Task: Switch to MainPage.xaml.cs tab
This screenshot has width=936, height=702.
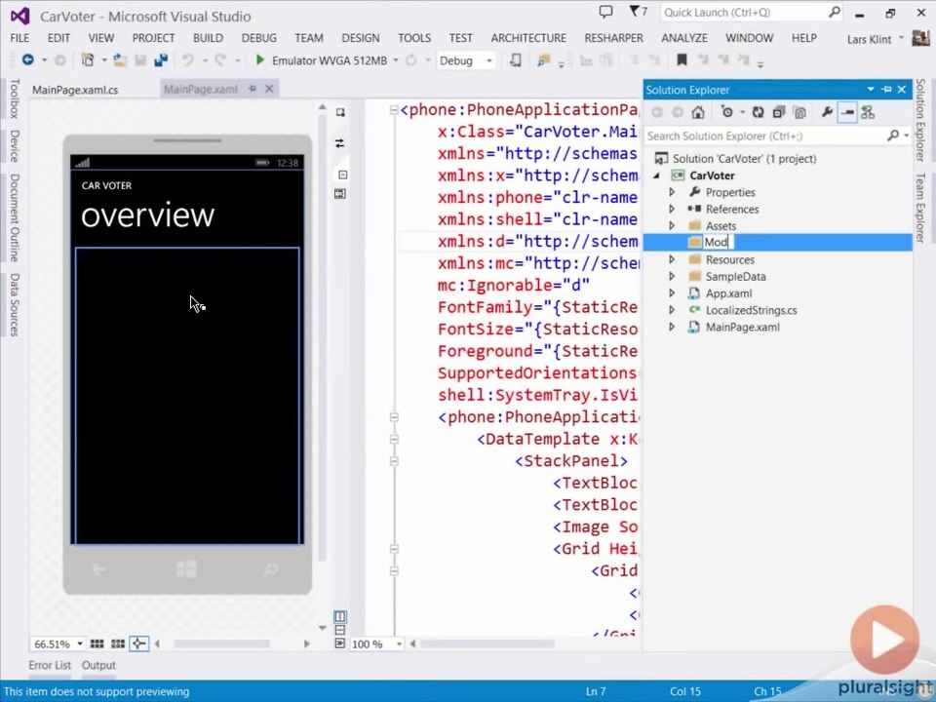Action: point(75,90)
